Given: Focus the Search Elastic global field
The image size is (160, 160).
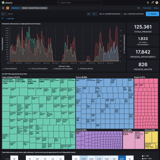Looking at the screenshot, I should (x=80, y=3).
